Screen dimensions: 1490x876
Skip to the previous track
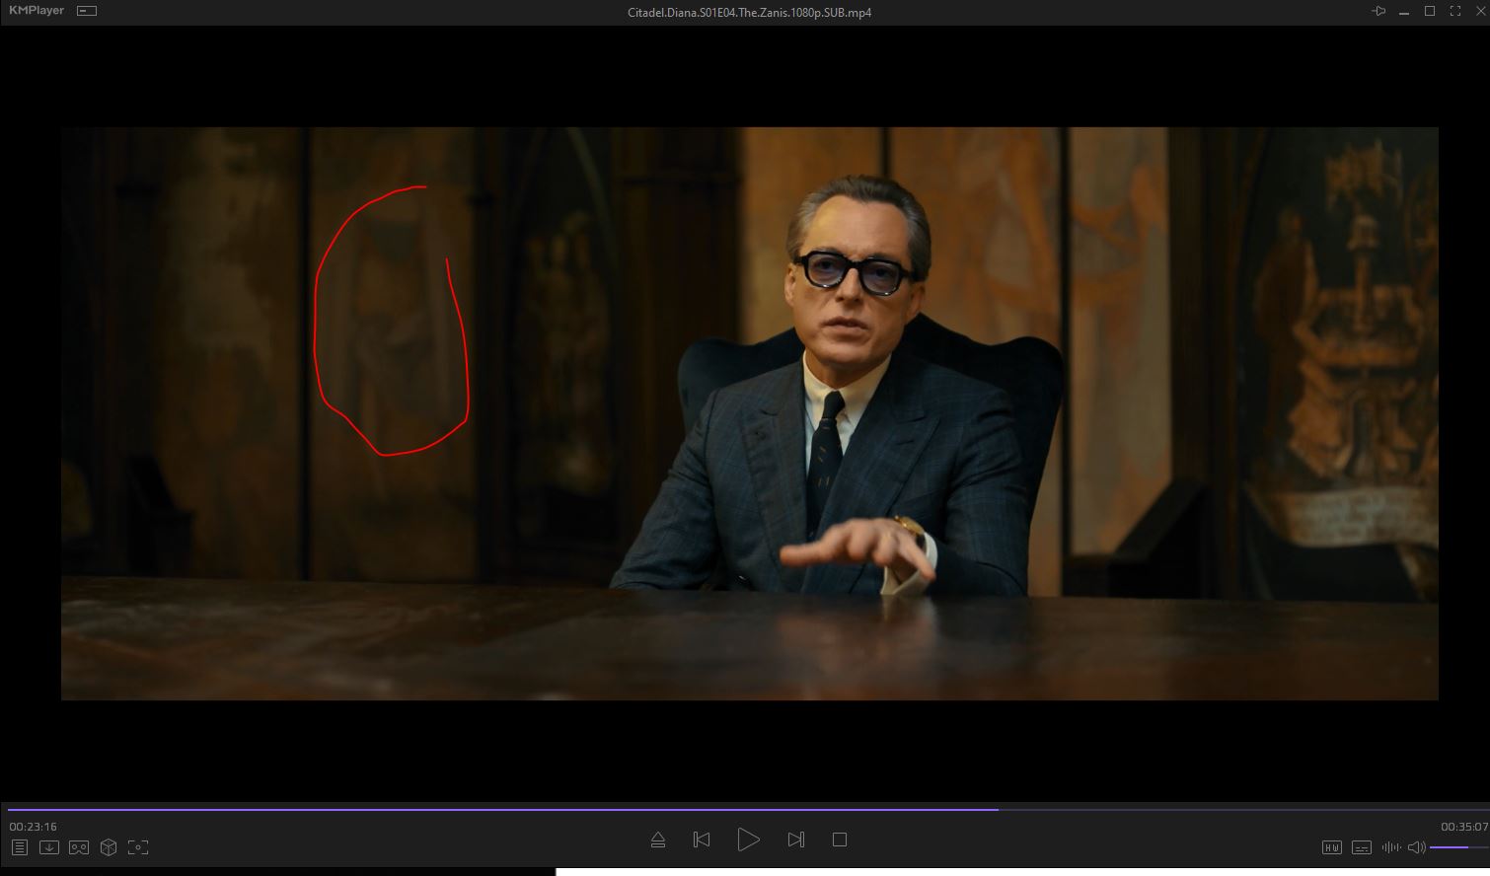(x=702, y=839)
